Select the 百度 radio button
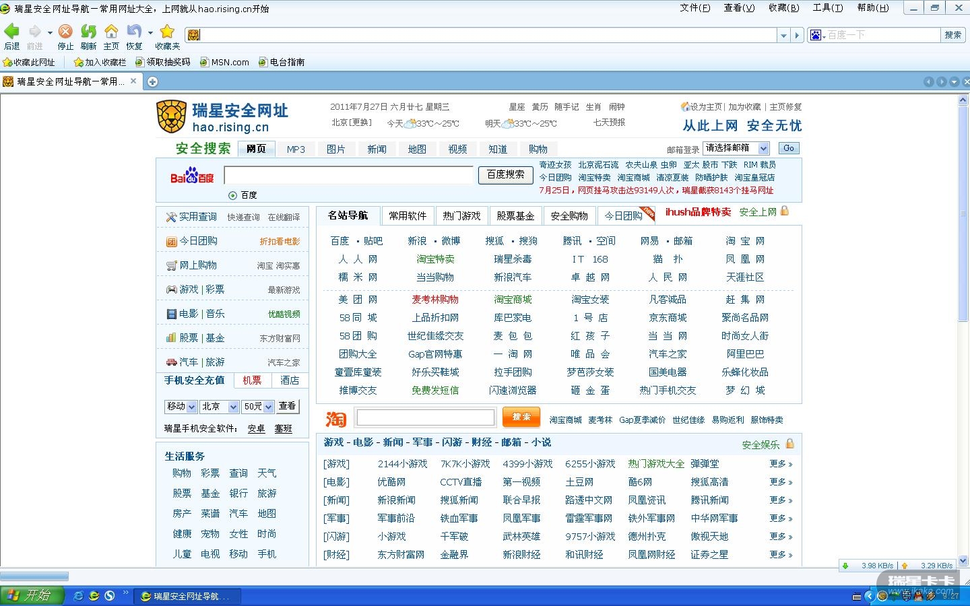Image resolution: width=970 pixels, height=606 pixels. pyautogui.click(x=232, y=195)
